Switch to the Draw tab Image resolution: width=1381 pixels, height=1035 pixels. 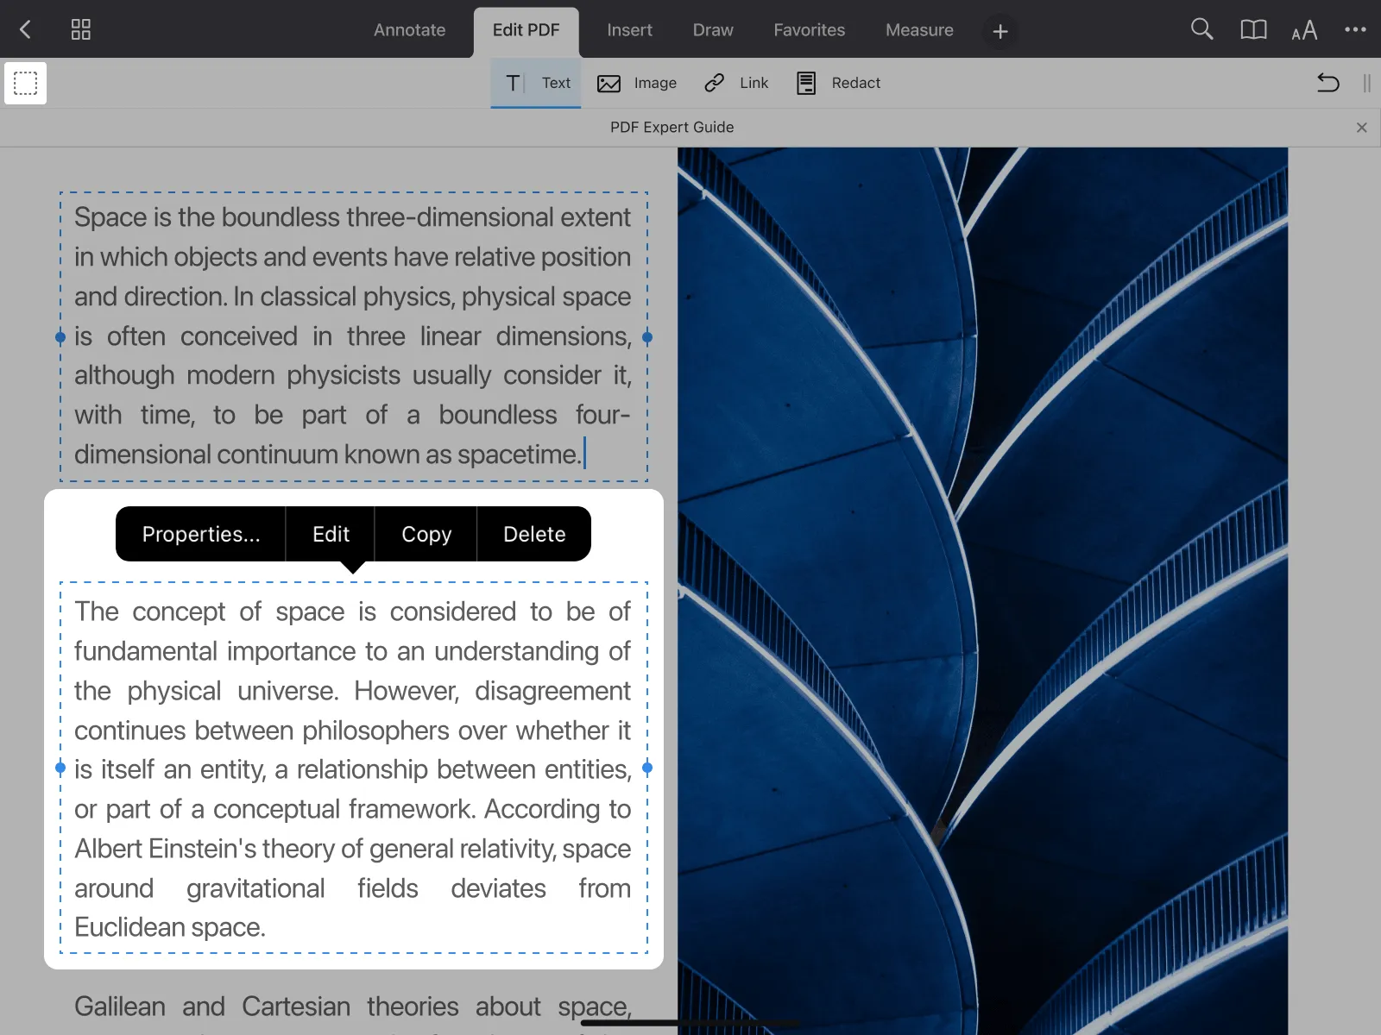[x=712, y=29]
